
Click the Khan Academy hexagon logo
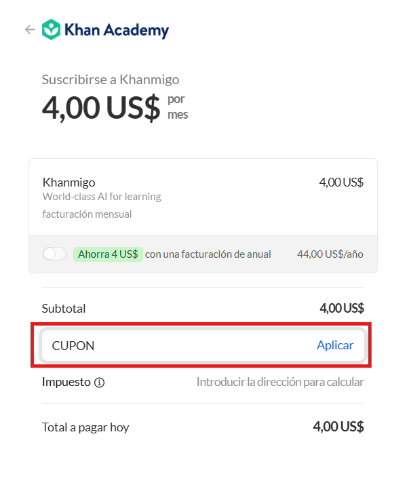click(51, 30)
